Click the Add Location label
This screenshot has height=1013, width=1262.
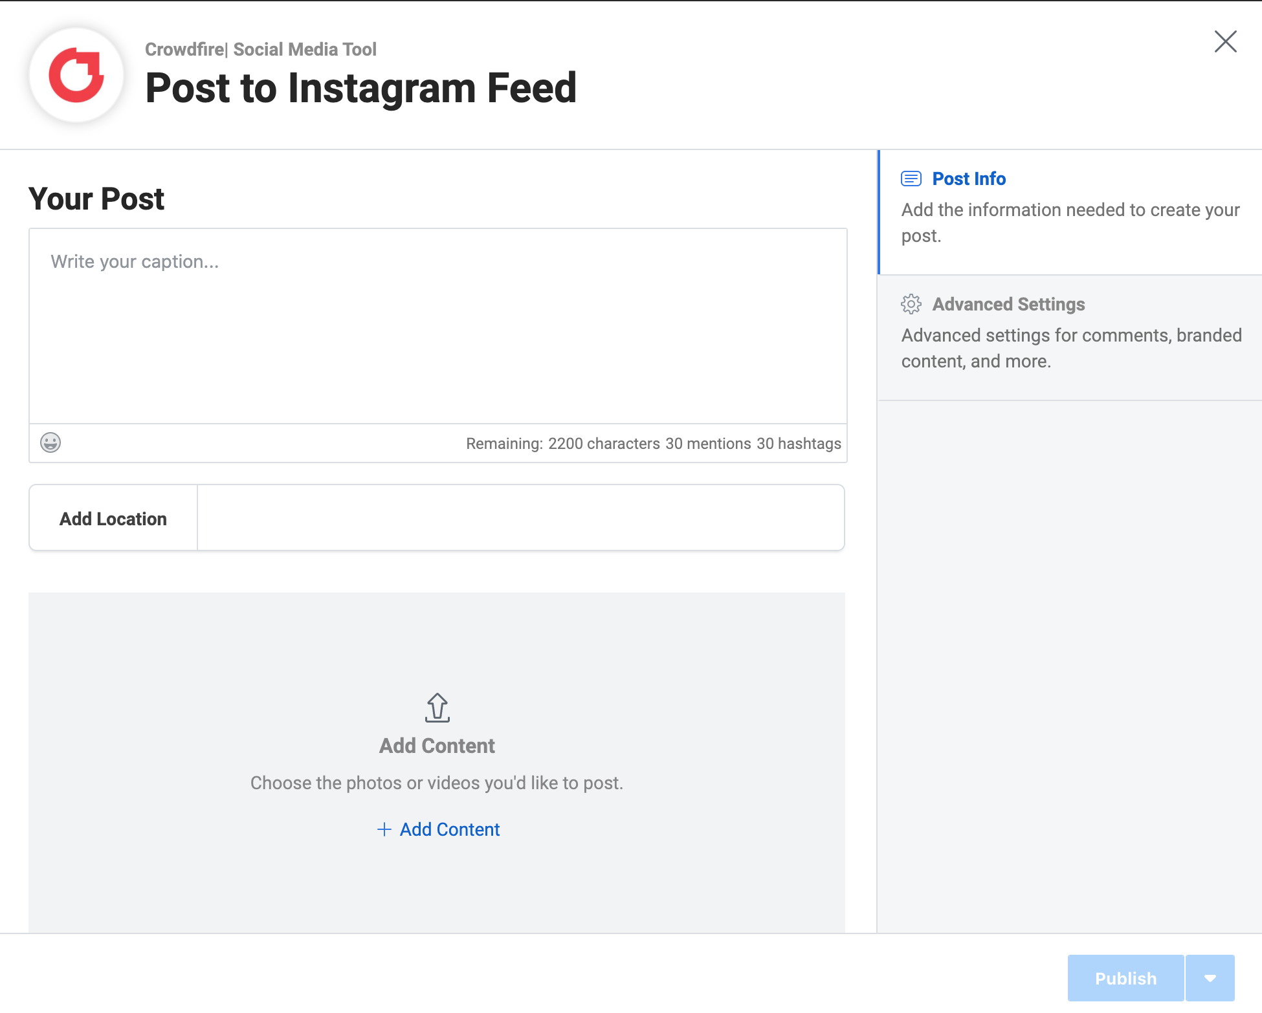coord(113,519)
